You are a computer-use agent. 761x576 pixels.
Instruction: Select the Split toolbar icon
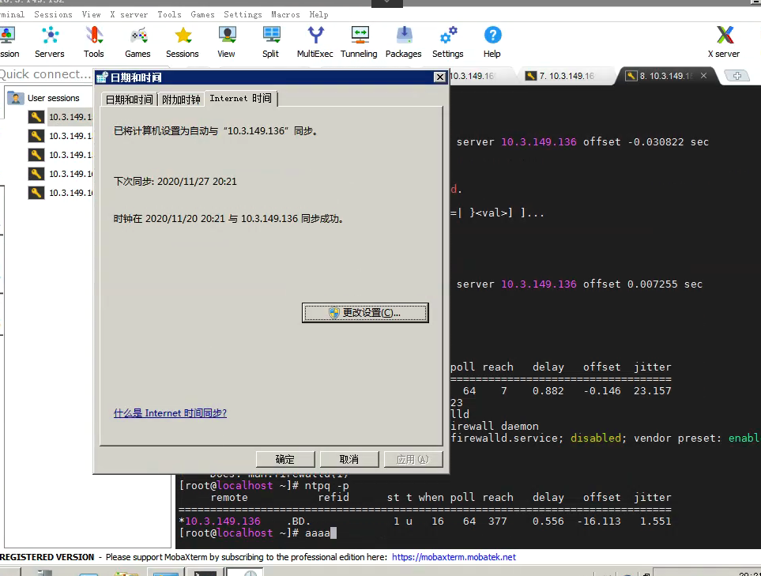click(271, 42)
